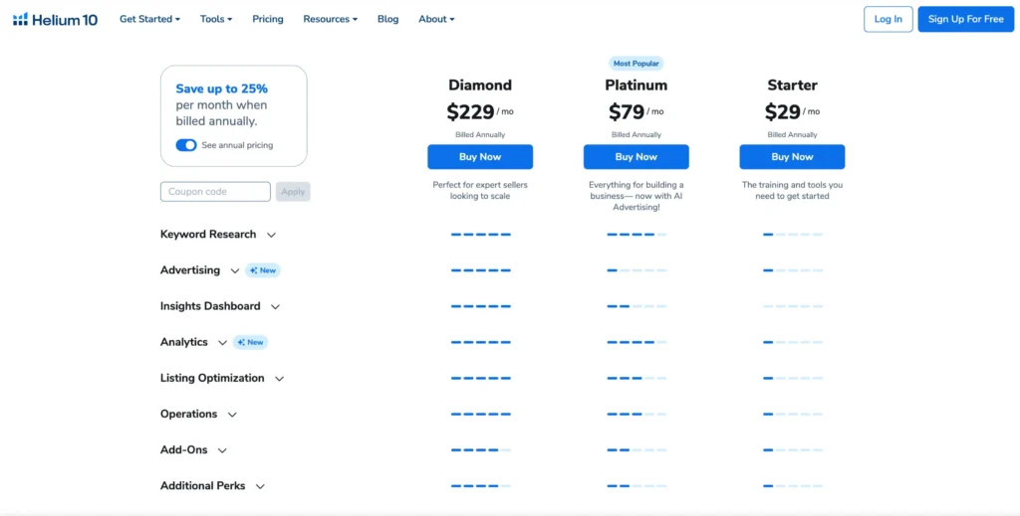
Task: Click Platinum's Advertising feature level bar
Action: coord(636,270)
